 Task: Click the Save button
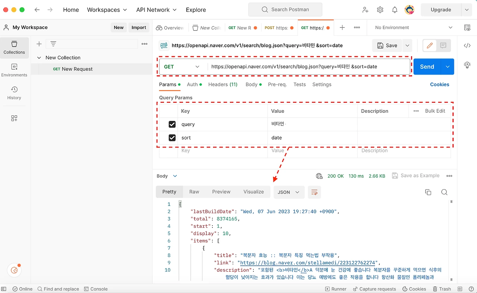387,45
